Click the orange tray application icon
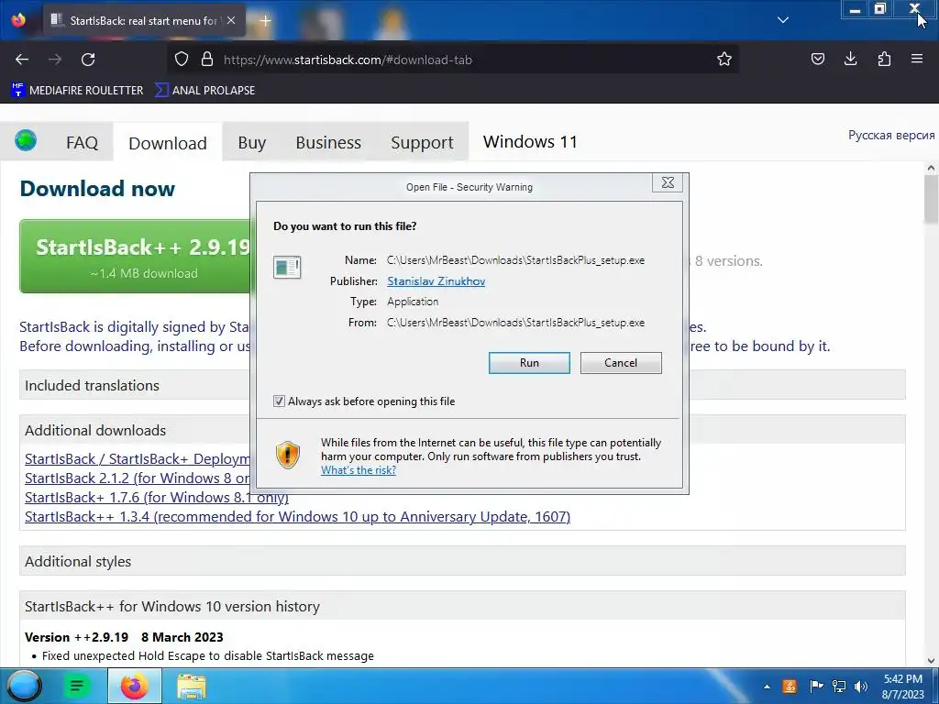The width and height of the screenshot is (939, 704). point(790,687)
